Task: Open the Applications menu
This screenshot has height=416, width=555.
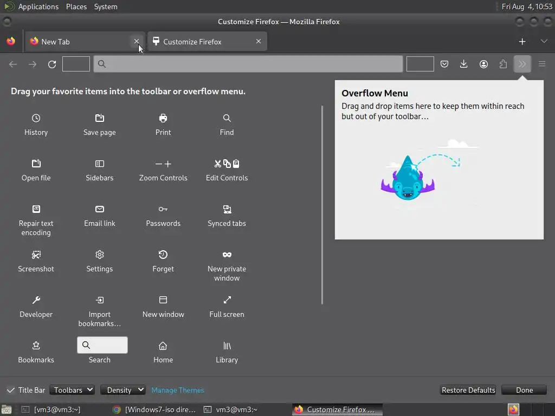Action: 38,6
